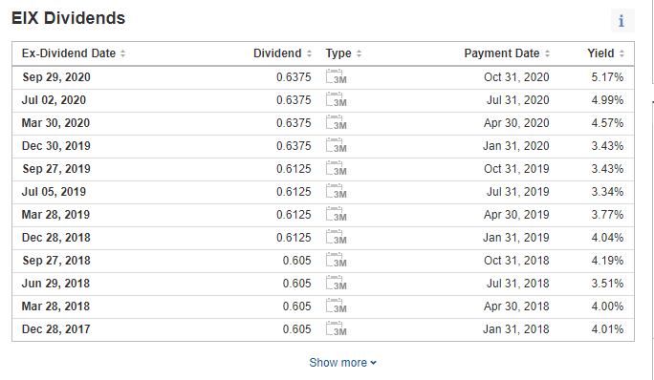Click payment date Apr 30, 2019

516,215
